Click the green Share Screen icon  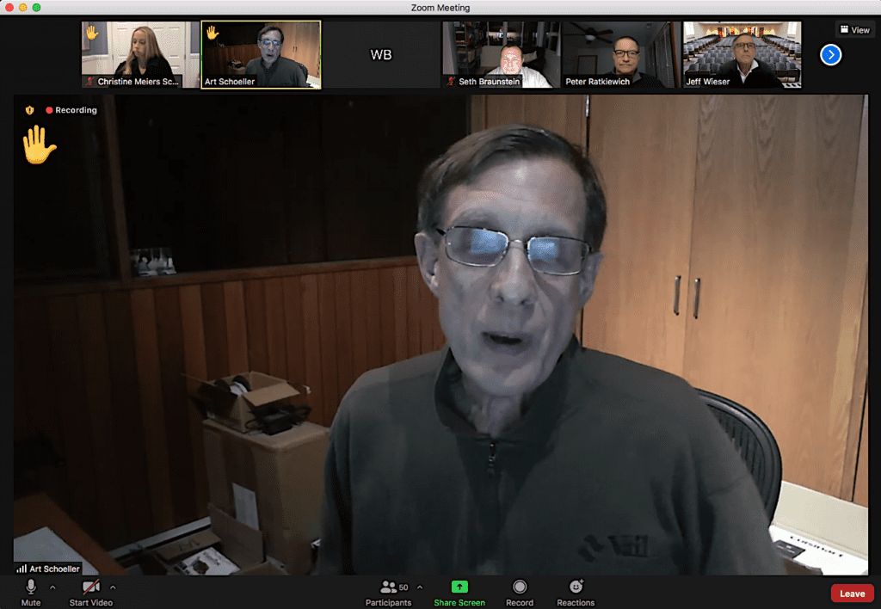click(x=459, y=587)
